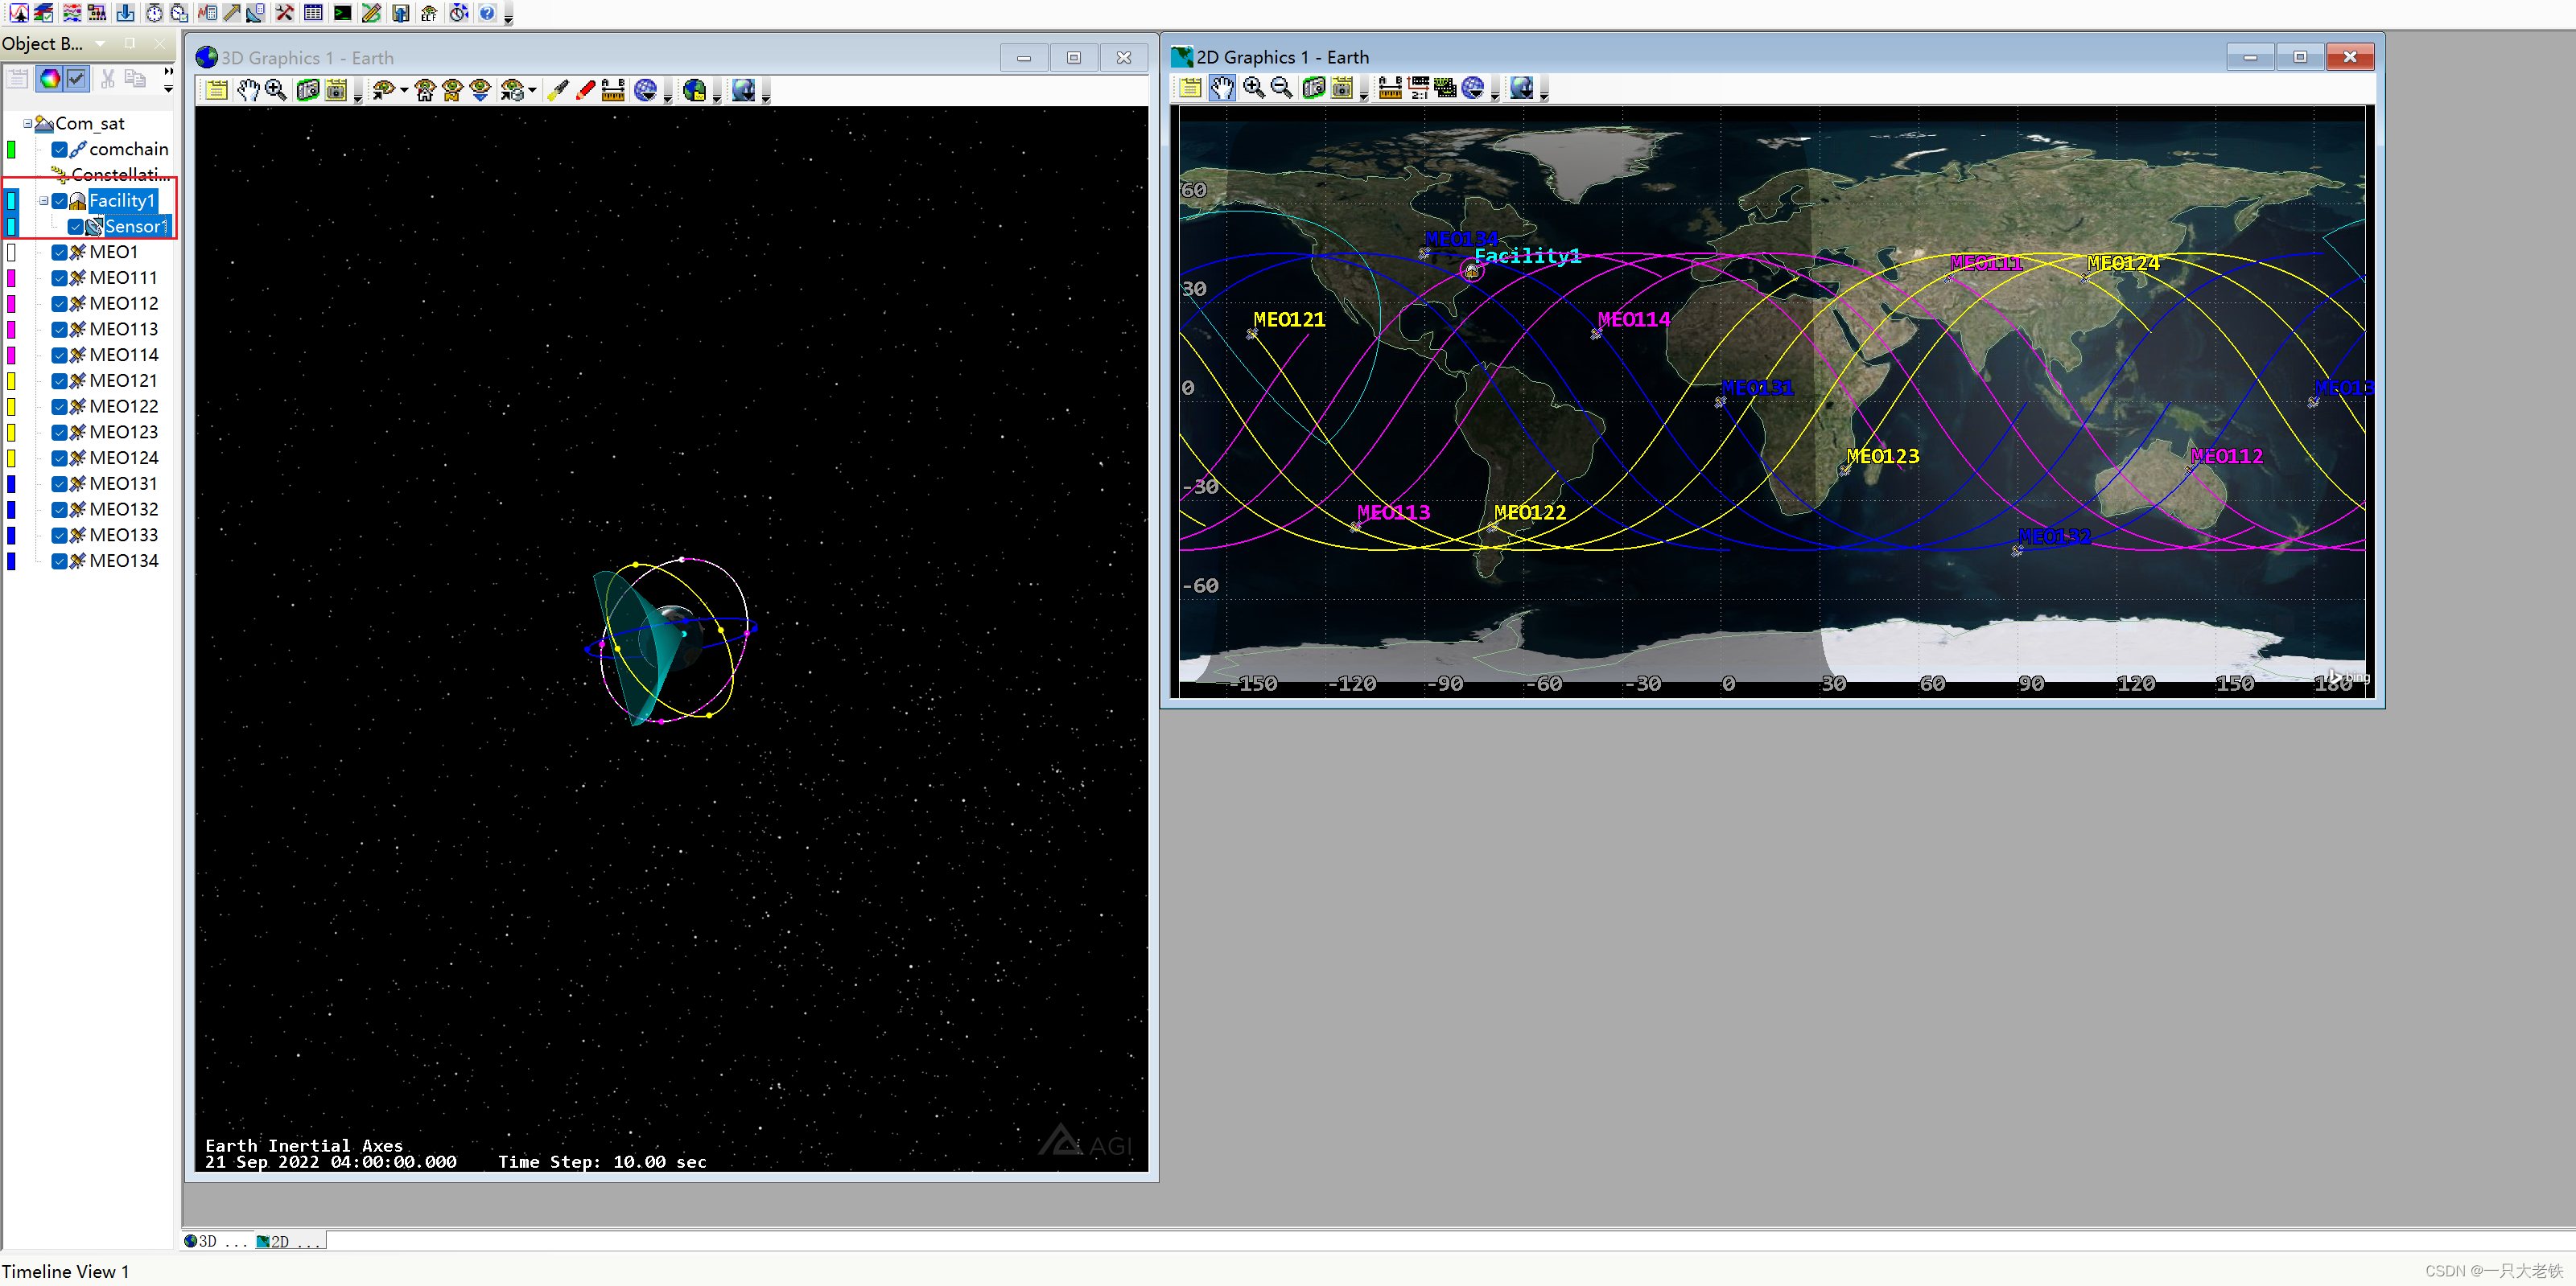Select the MEO123 satellite in tree
Screen dimensions: 2576x1286
point(123,433)
